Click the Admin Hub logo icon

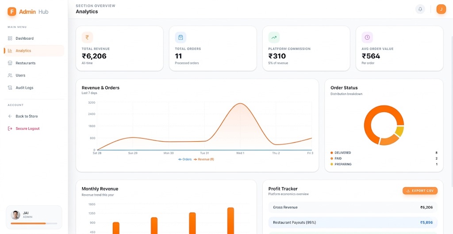pos(12,11)
